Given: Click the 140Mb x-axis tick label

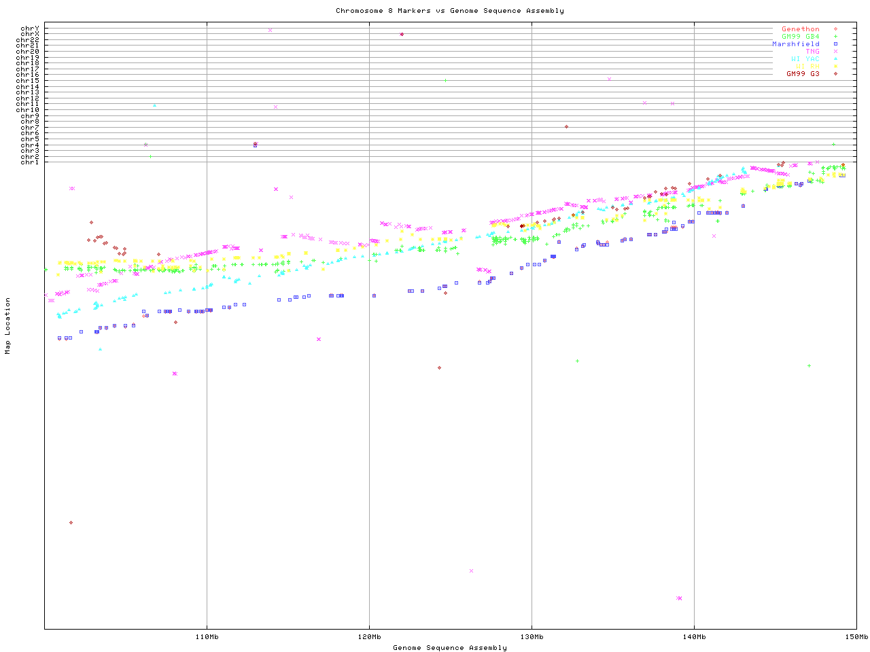Looking at the screenshot, I should (x=694, y=637).
